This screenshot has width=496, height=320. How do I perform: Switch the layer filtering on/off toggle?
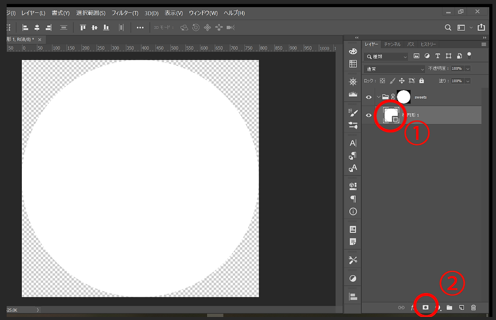coord(469,55)
